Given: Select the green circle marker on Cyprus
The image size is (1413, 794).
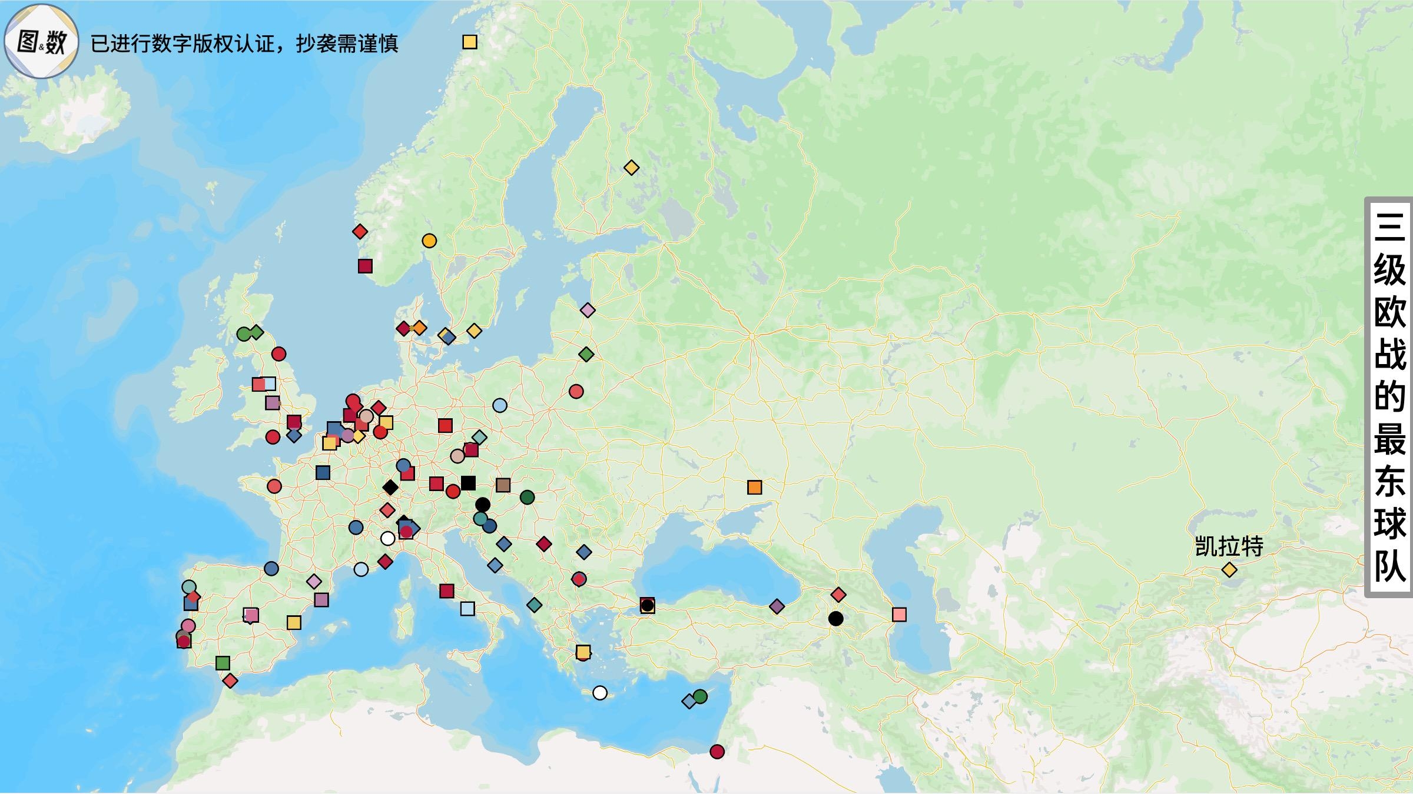Looking at the screenshot, I should click(700, 696).
